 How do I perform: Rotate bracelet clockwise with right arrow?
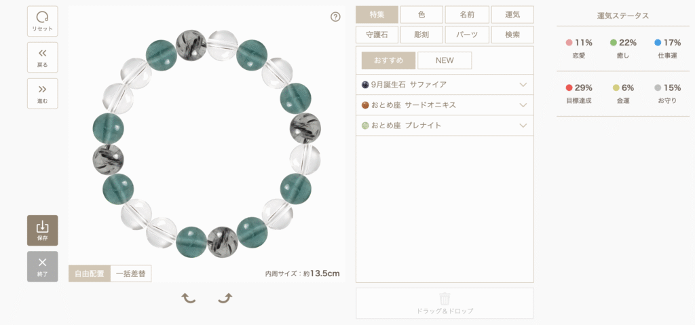tap(225, 298)
